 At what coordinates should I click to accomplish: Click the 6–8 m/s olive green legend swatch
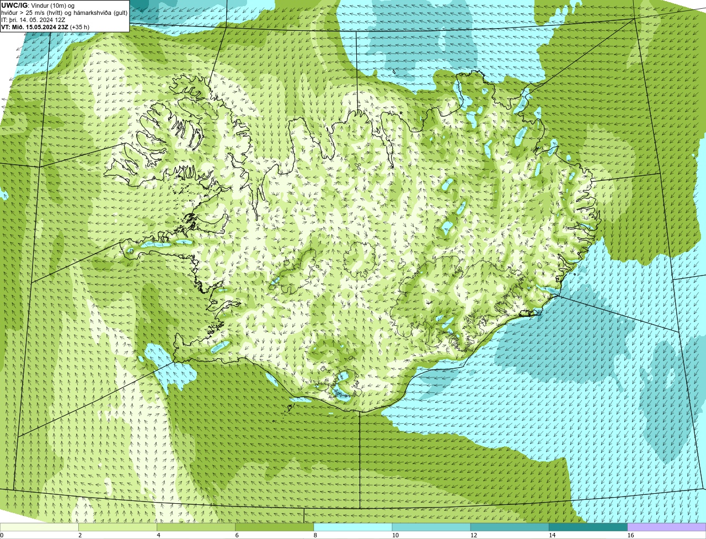coord(274,527)
